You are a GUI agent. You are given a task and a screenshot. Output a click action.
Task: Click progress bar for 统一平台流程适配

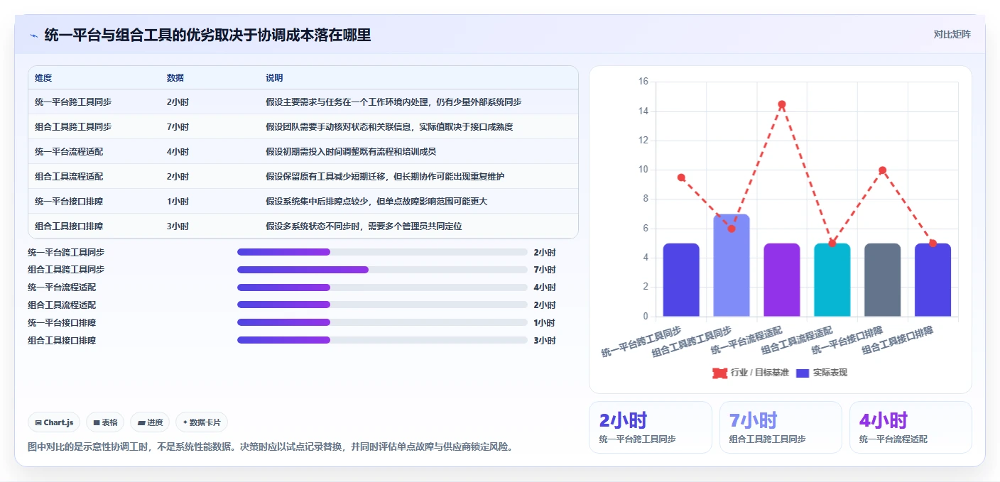pos(382,287)
